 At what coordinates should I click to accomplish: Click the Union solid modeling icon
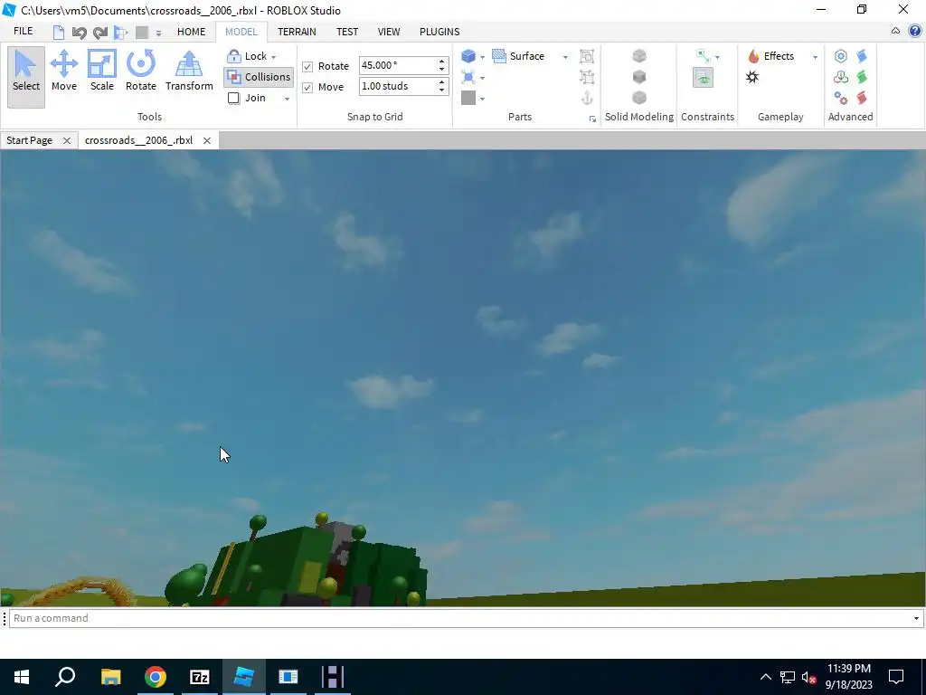[639, 56]
